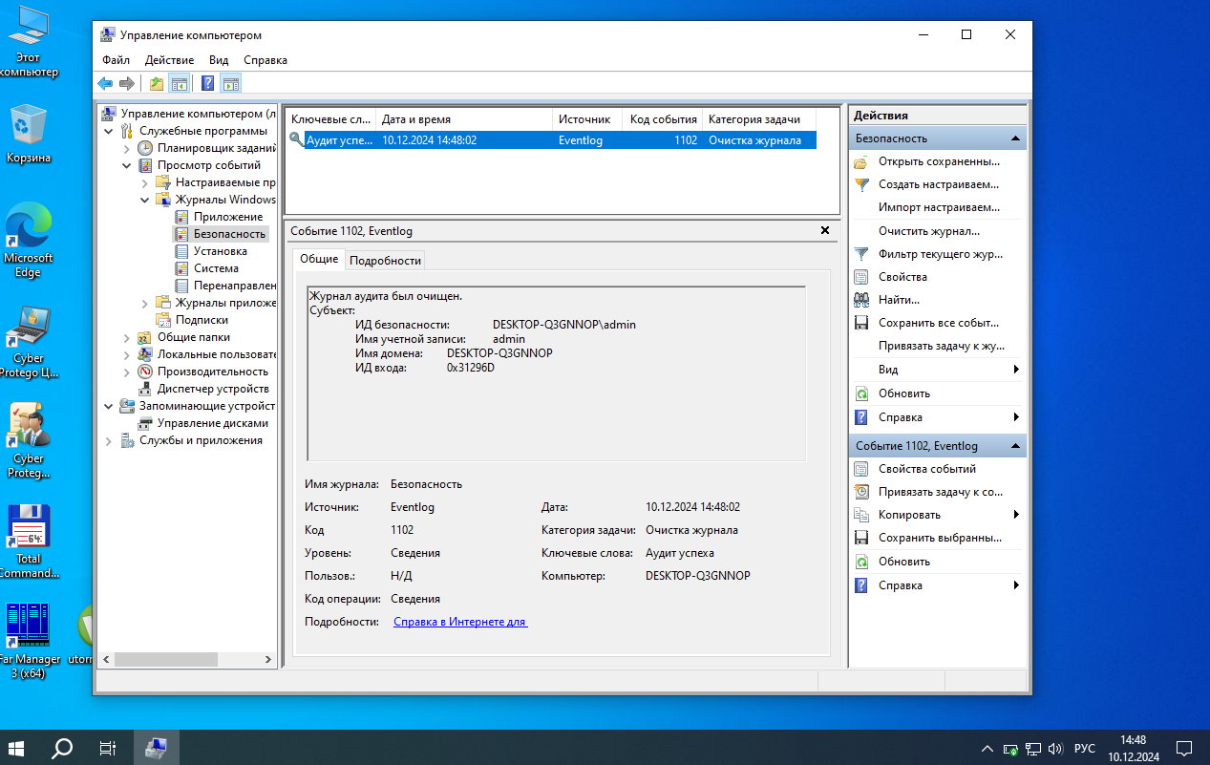Sort by the Дата и время column
Screen dimensions: 1210x765
pos(463,119)
